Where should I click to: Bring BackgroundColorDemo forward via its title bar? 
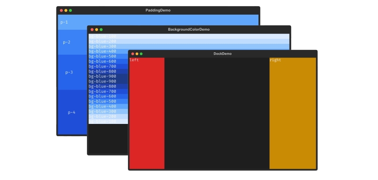pyautogui.click(x=189, y=30)
